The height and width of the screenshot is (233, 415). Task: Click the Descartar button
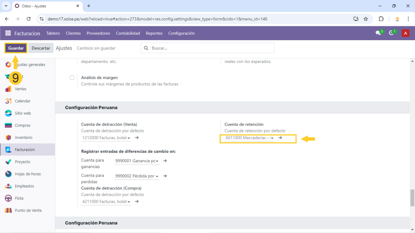click(41, 48)
